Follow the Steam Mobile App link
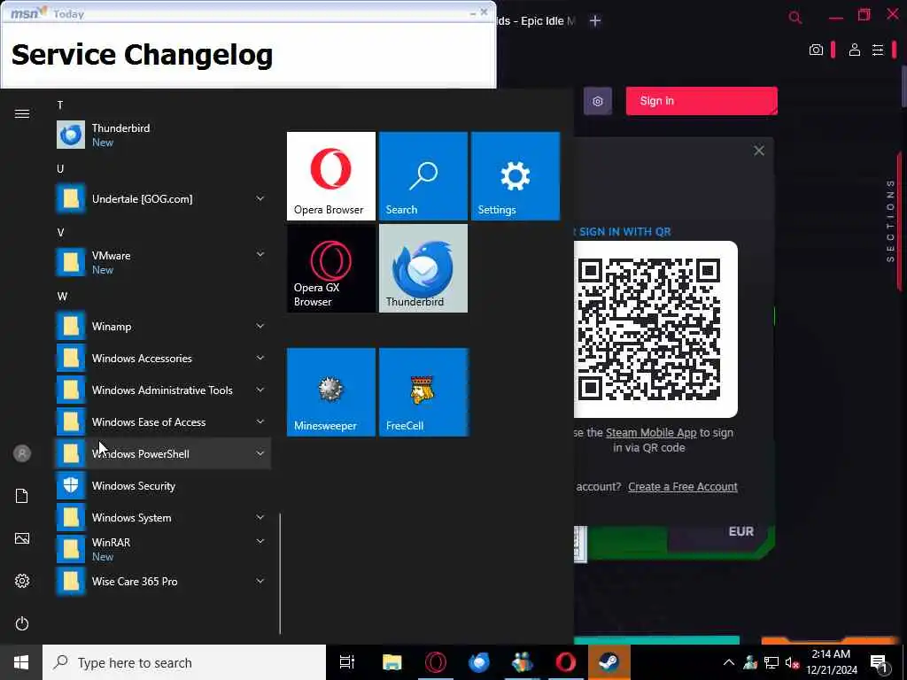The image size is (907, 680). (651, 432)
